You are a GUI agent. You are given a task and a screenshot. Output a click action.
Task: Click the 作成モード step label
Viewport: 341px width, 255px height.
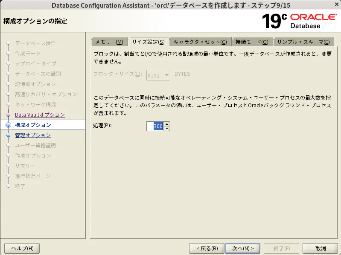click(28, 53)
